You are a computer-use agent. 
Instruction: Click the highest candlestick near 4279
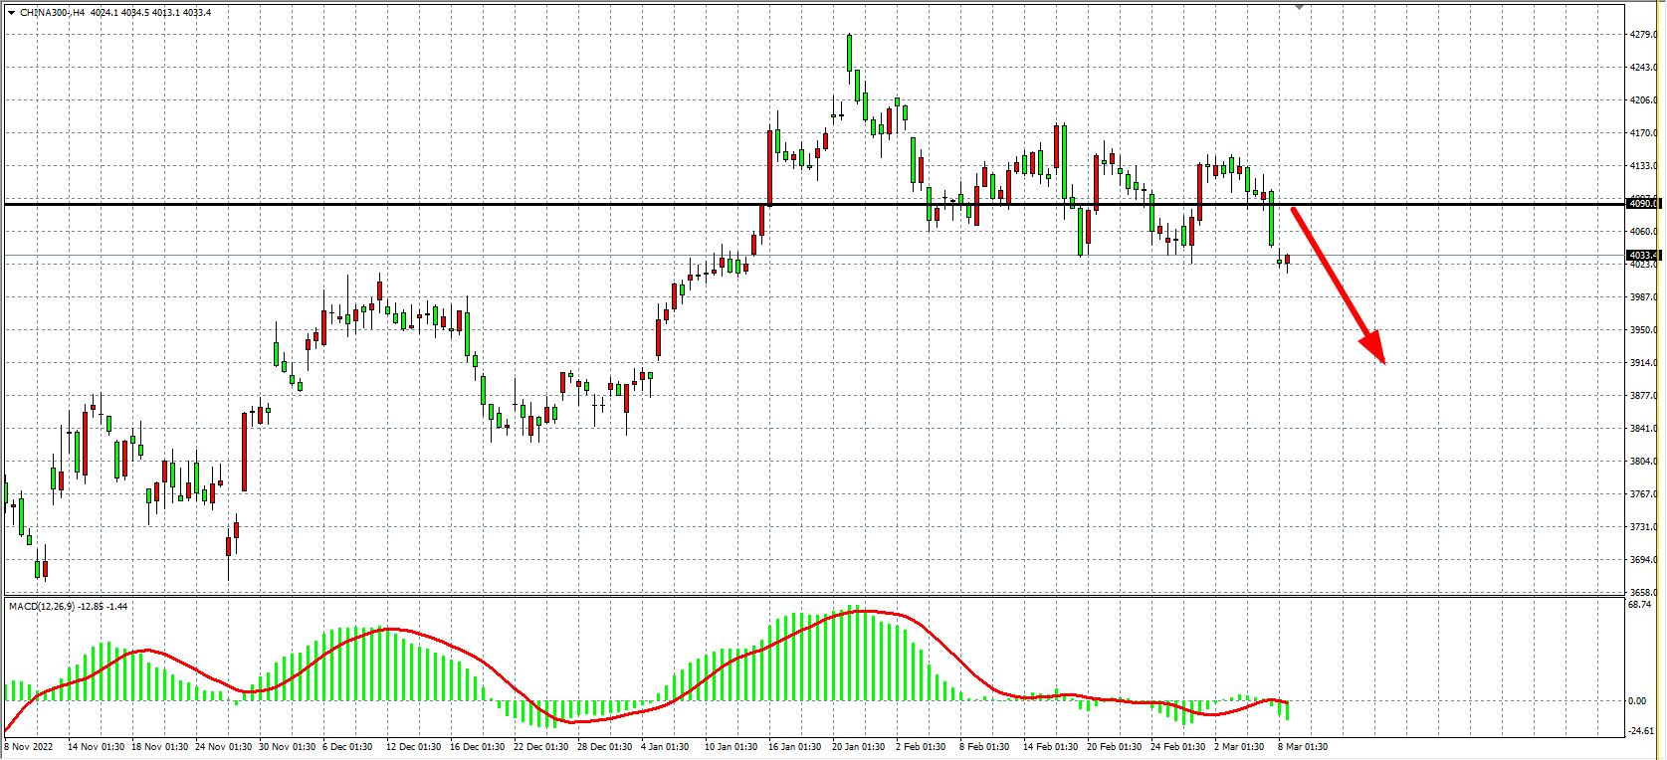849,54
